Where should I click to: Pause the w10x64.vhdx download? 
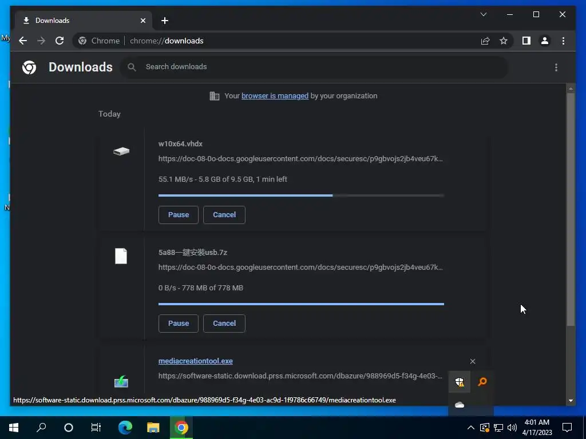[x=179, y=215]
